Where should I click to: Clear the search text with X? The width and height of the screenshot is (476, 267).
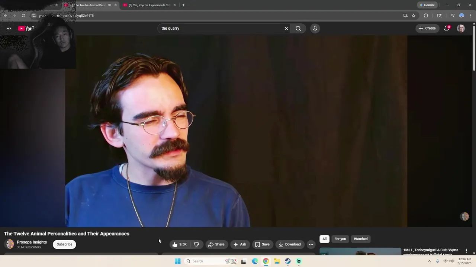pos(286,29)
